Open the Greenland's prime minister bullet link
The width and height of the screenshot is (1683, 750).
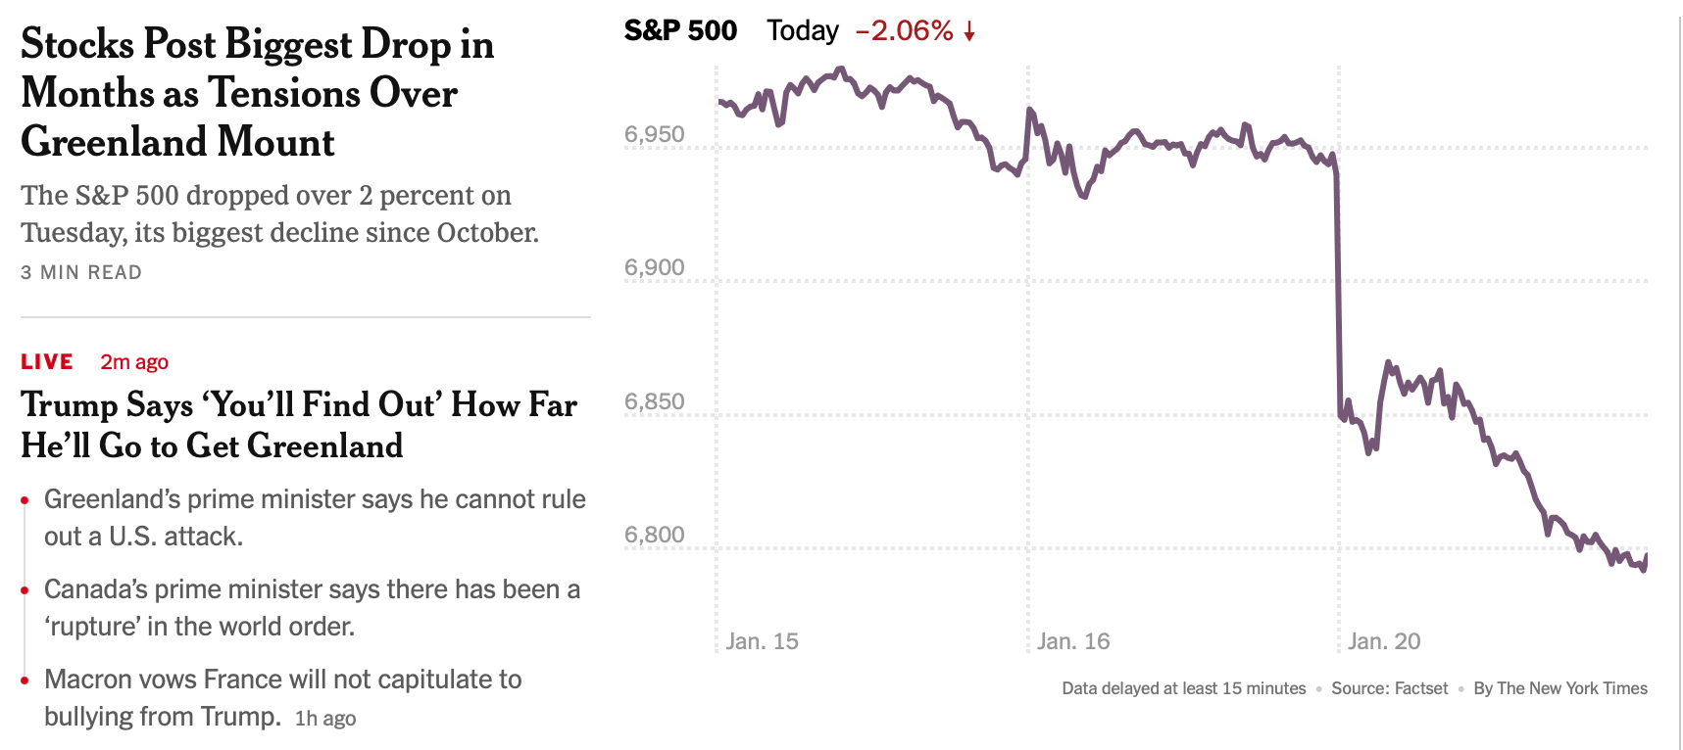click(315, 517)
